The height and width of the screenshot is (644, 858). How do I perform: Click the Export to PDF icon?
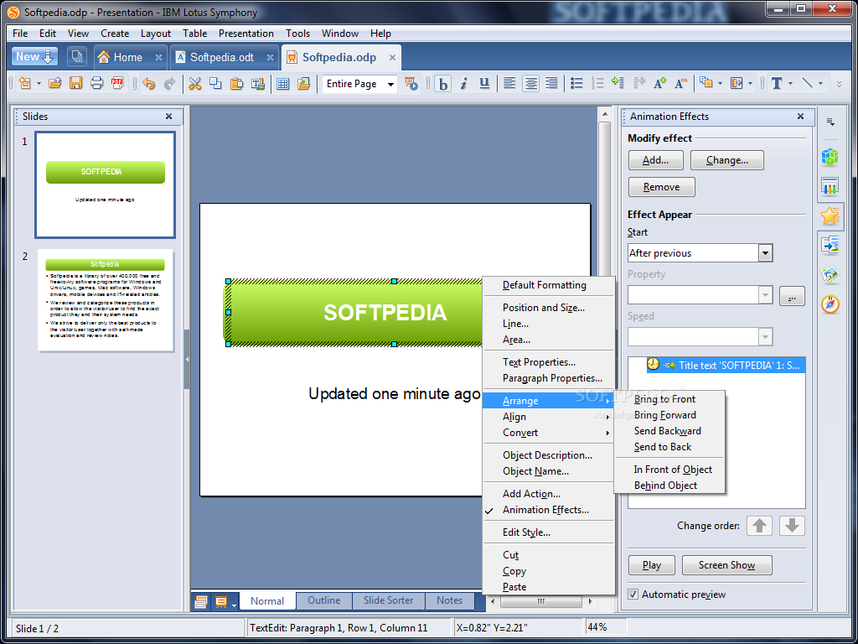point(117,83)
